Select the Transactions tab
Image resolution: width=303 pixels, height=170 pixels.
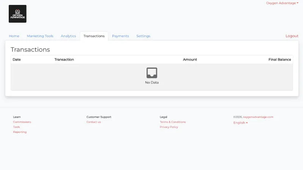coord(94,36)
